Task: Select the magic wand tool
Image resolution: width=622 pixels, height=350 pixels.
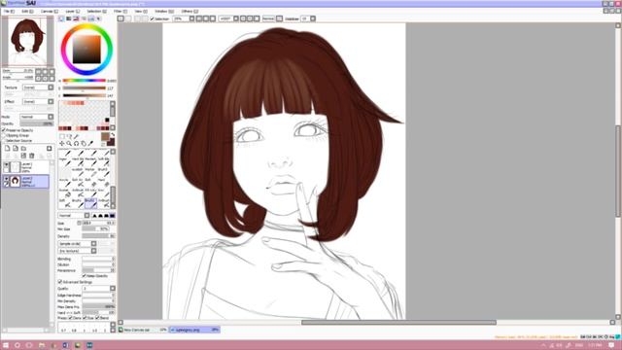Action: (76, 136)
